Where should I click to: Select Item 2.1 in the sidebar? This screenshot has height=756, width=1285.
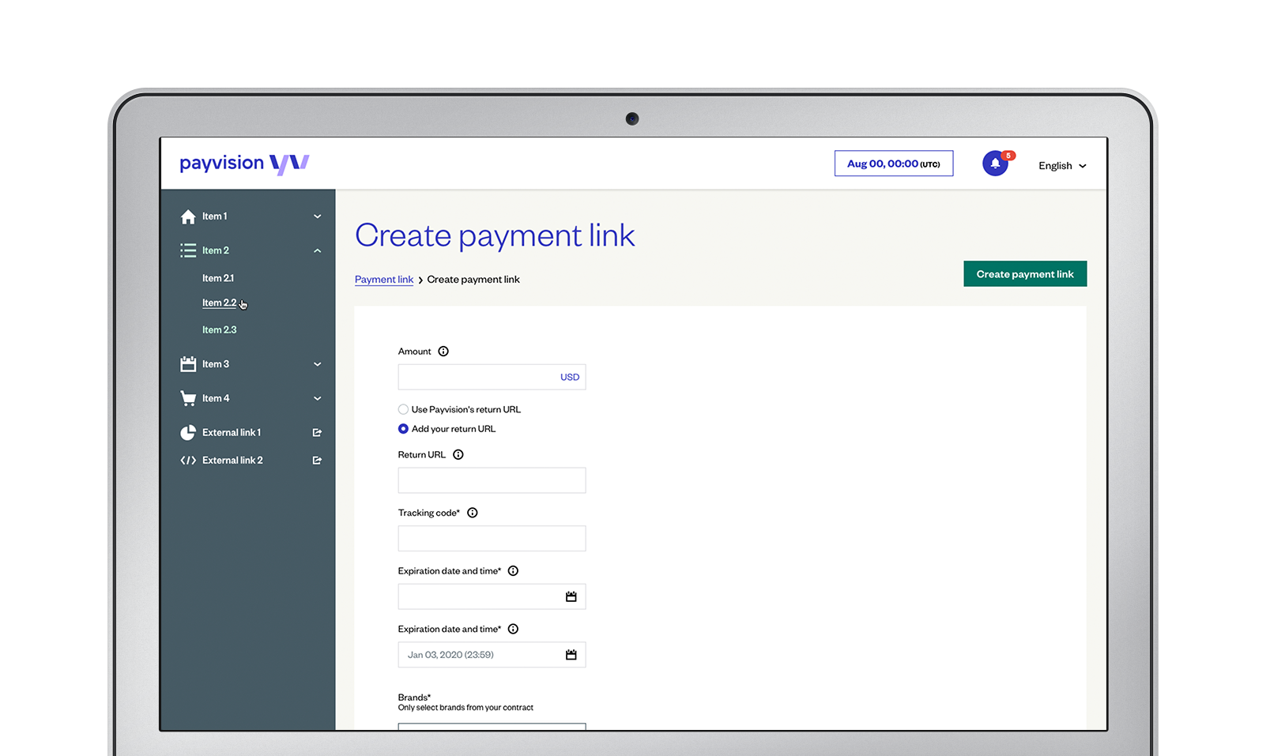coord(218,277)
